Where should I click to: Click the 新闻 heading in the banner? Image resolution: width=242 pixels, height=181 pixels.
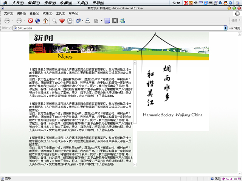[43, 38]
